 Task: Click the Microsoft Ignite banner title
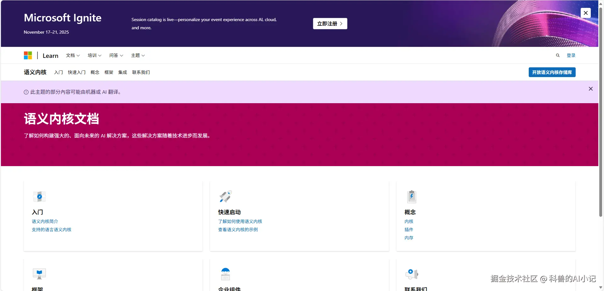(63, 18)
